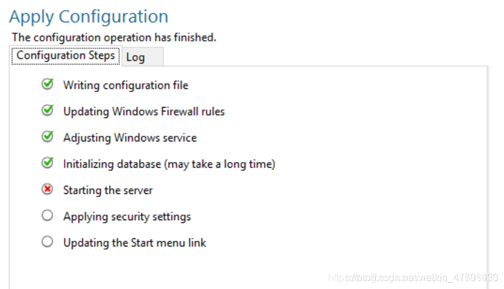Click the failed Starting the server step label
Screen dimensions: 504x289
tap(108, 190)
